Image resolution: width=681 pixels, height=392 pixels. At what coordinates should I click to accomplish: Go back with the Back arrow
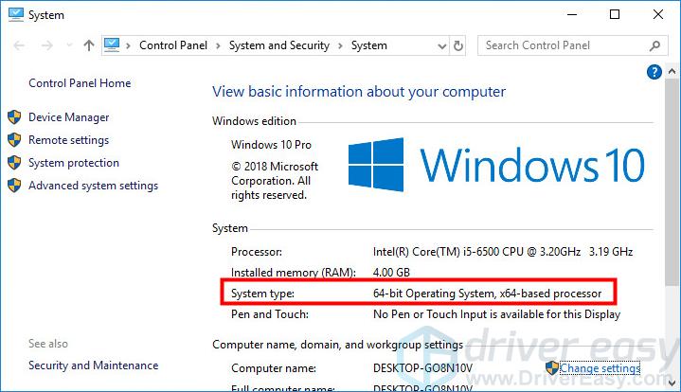pyautogui.click(x=19, y=45)
